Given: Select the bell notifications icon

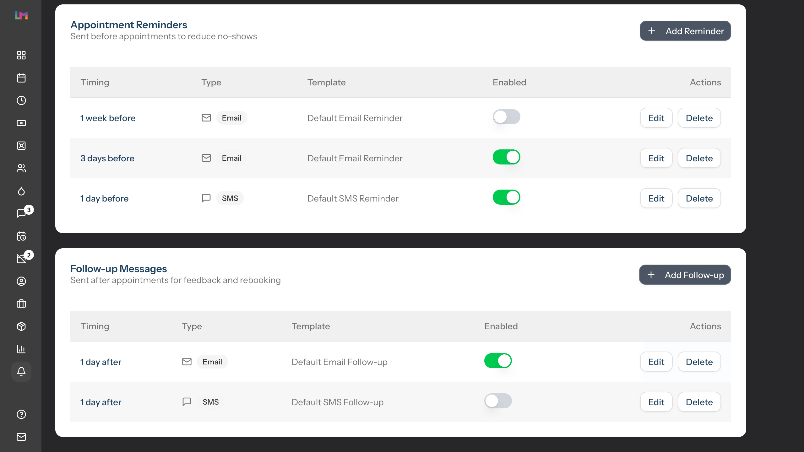Looking at the screenshot, I should click(x=21, y=372).
